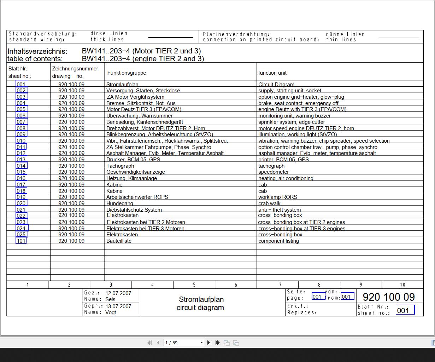The height and width of the screenshot is (362, 435).
Task: Open sheet link 021 Diebstahlschutz System
Action: [21, 209]
